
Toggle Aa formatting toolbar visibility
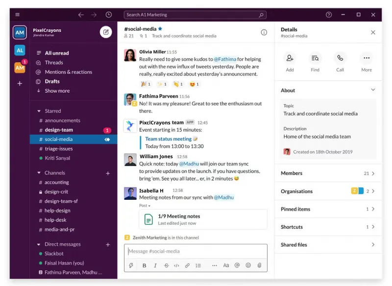[226, 265]
